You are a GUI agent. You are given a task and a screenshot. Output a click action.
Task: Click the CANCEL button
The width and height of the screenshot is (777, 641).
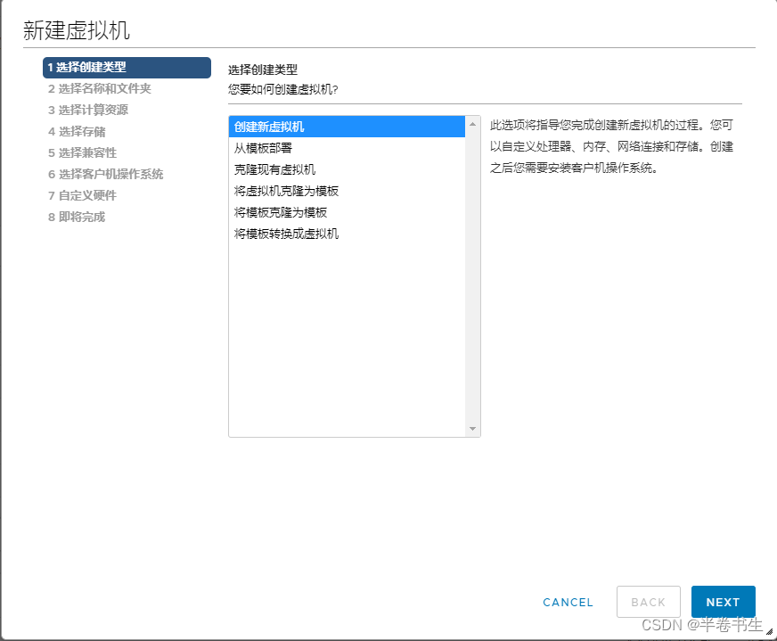click(x=568, y=602)
